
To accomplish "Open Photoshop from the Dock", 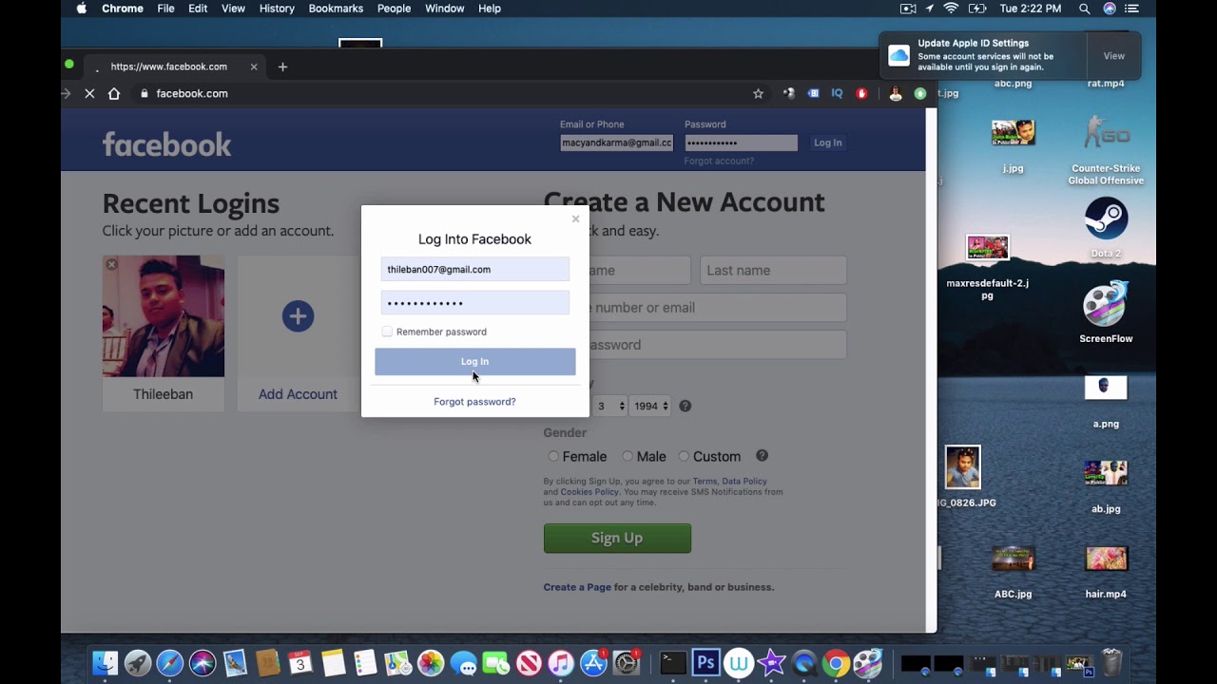I will coord(705,662).
